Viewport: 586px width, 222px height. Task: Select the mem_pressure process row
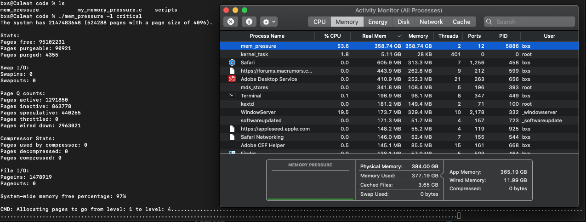(x=399, y=46)
